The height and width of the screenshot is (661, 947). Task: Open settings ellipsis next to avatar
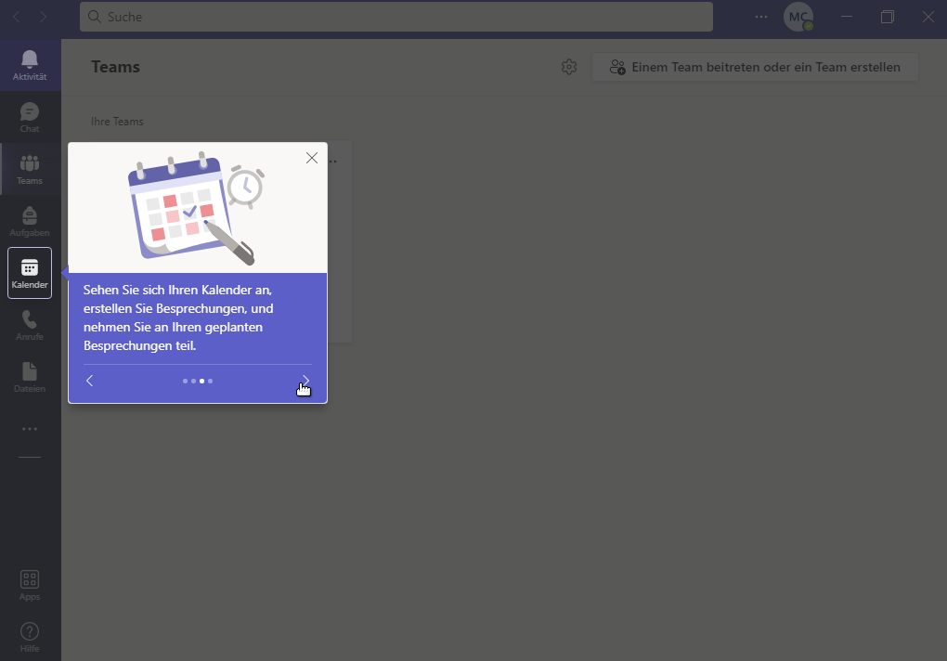point(761,17)
